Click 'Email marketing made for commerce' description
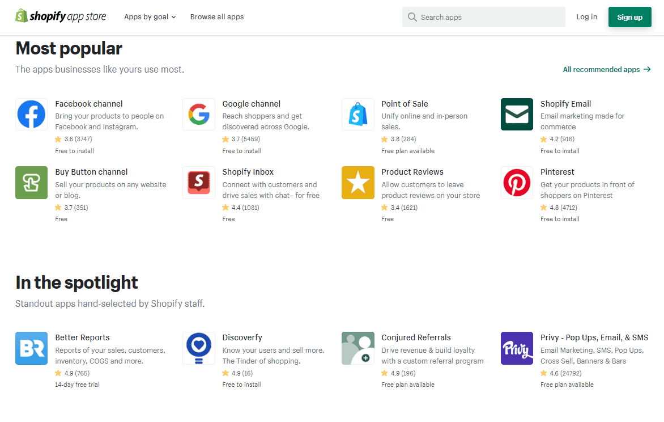This screenshot has width=664, height=422. pos(582,121)
